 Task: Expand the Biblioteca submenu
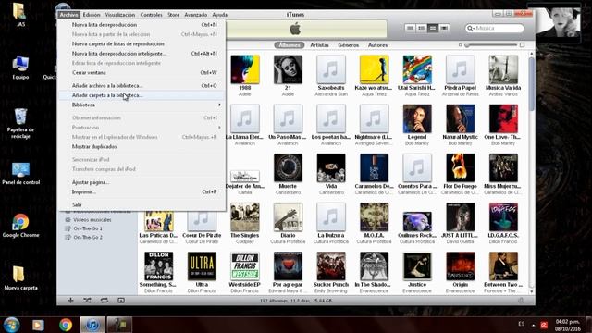click(142, 105)
